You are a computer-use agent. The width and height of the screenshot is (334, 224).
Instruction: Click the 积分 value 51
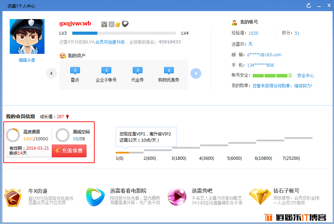click(297, 33)
